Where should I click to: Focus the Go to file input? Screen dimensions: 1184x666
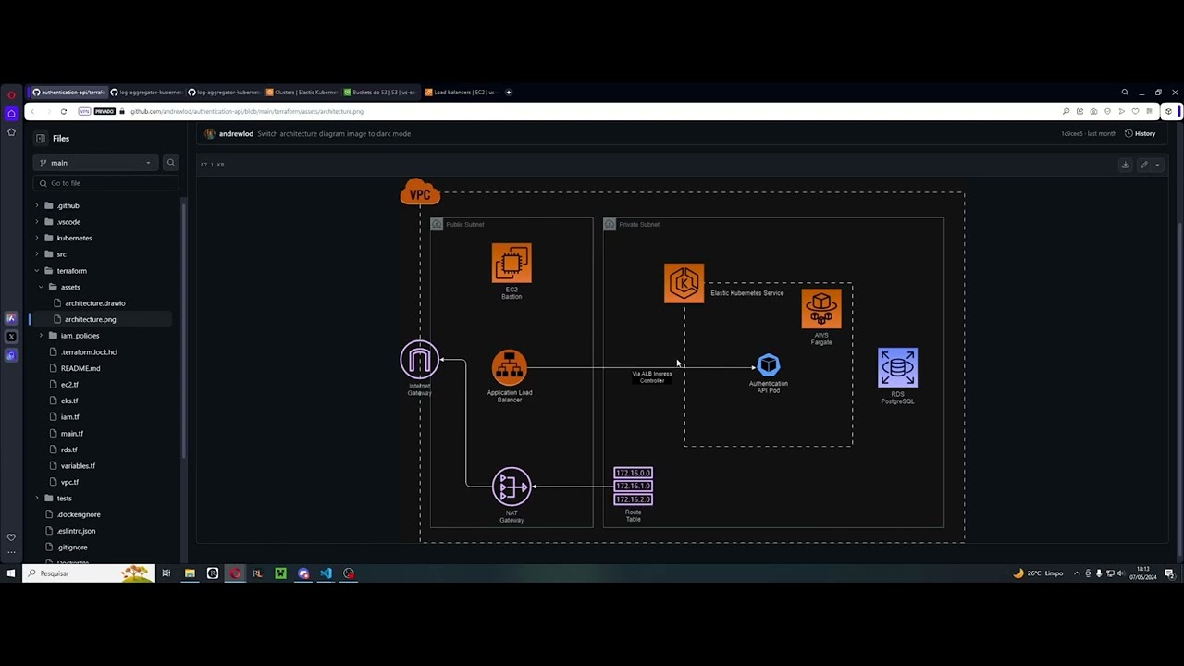coord(105,183)
